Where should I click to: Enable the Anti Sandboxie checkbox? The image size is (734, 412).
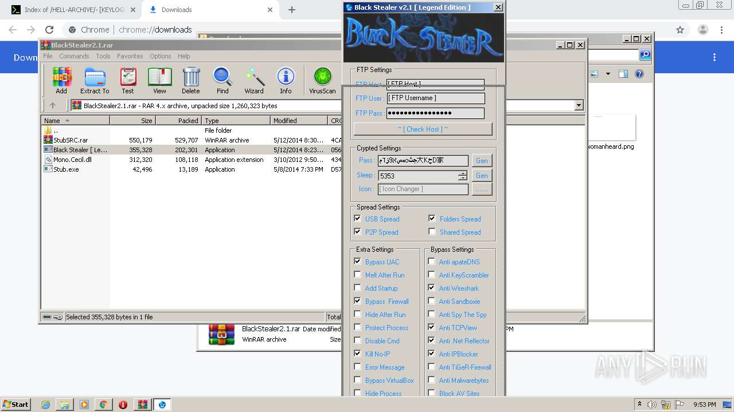coord(431,301)
